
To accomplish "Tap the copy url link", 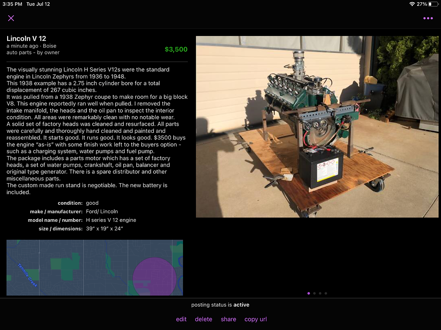I will (256, 319).
